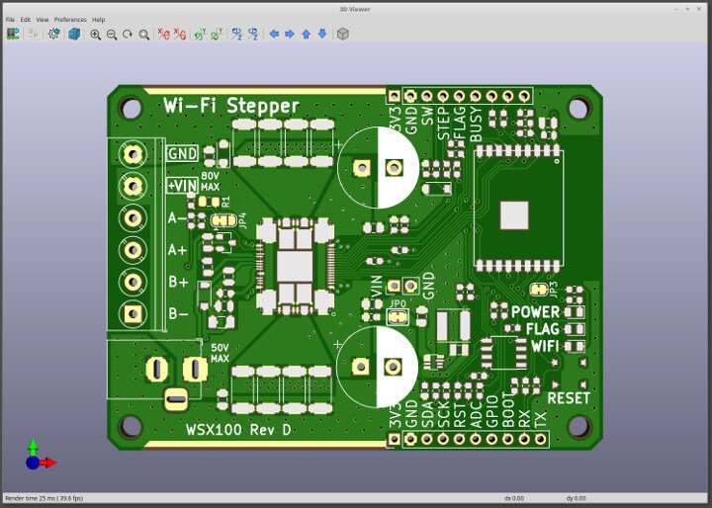Click the "WSX100 Rev D" silkscreen text
Screen dimensions: 712x508
[x=238, y=430]
